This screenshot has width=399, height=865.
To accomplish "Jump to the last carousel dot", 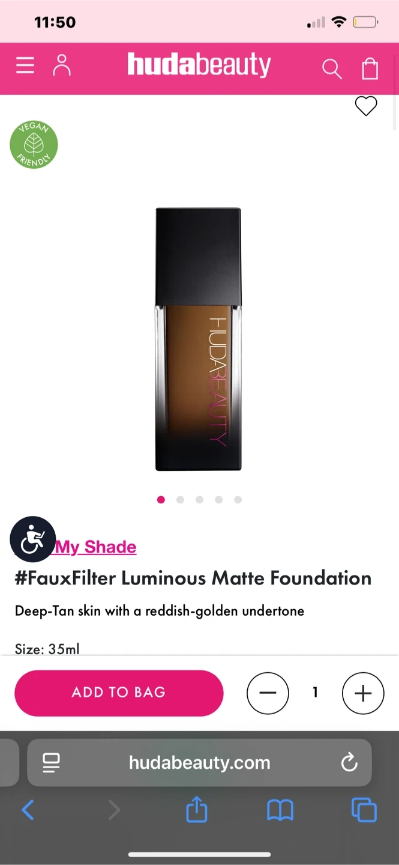I will [x=238, y=500].
